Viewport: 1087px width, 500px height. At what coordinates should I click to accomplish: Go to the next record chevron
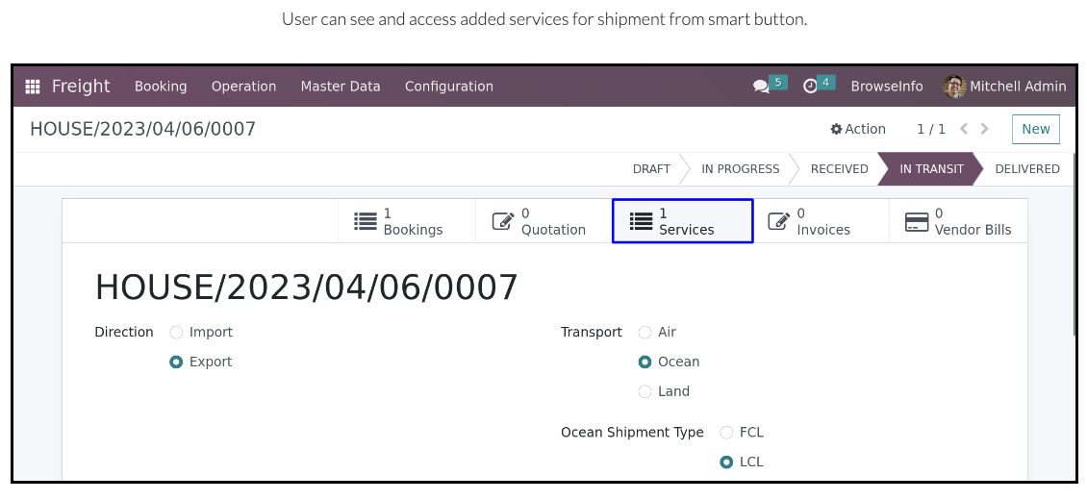[984, 129]
